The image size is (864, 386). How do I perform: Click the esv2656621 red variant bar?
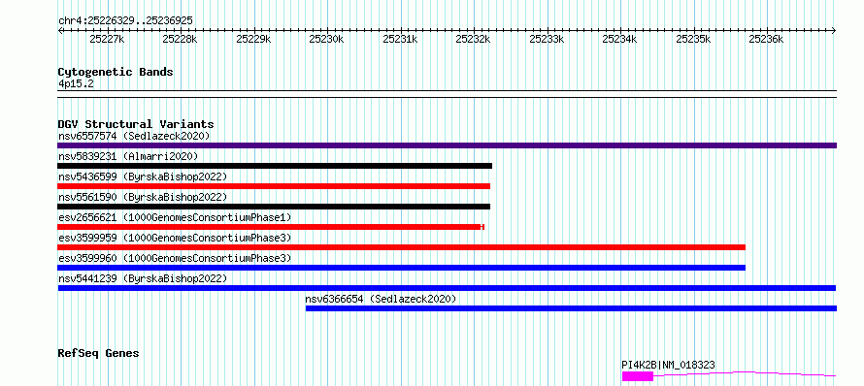point(271,227)
